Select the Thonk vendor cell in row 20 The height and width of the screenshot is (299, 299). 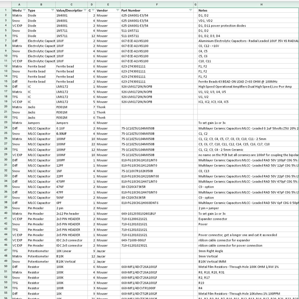pyautogui.click(x=108, y=107)
